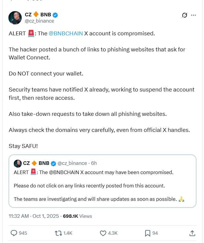204x243 pixels.
Task: Open the main post's profile avatar
Action: coord(15,18)
